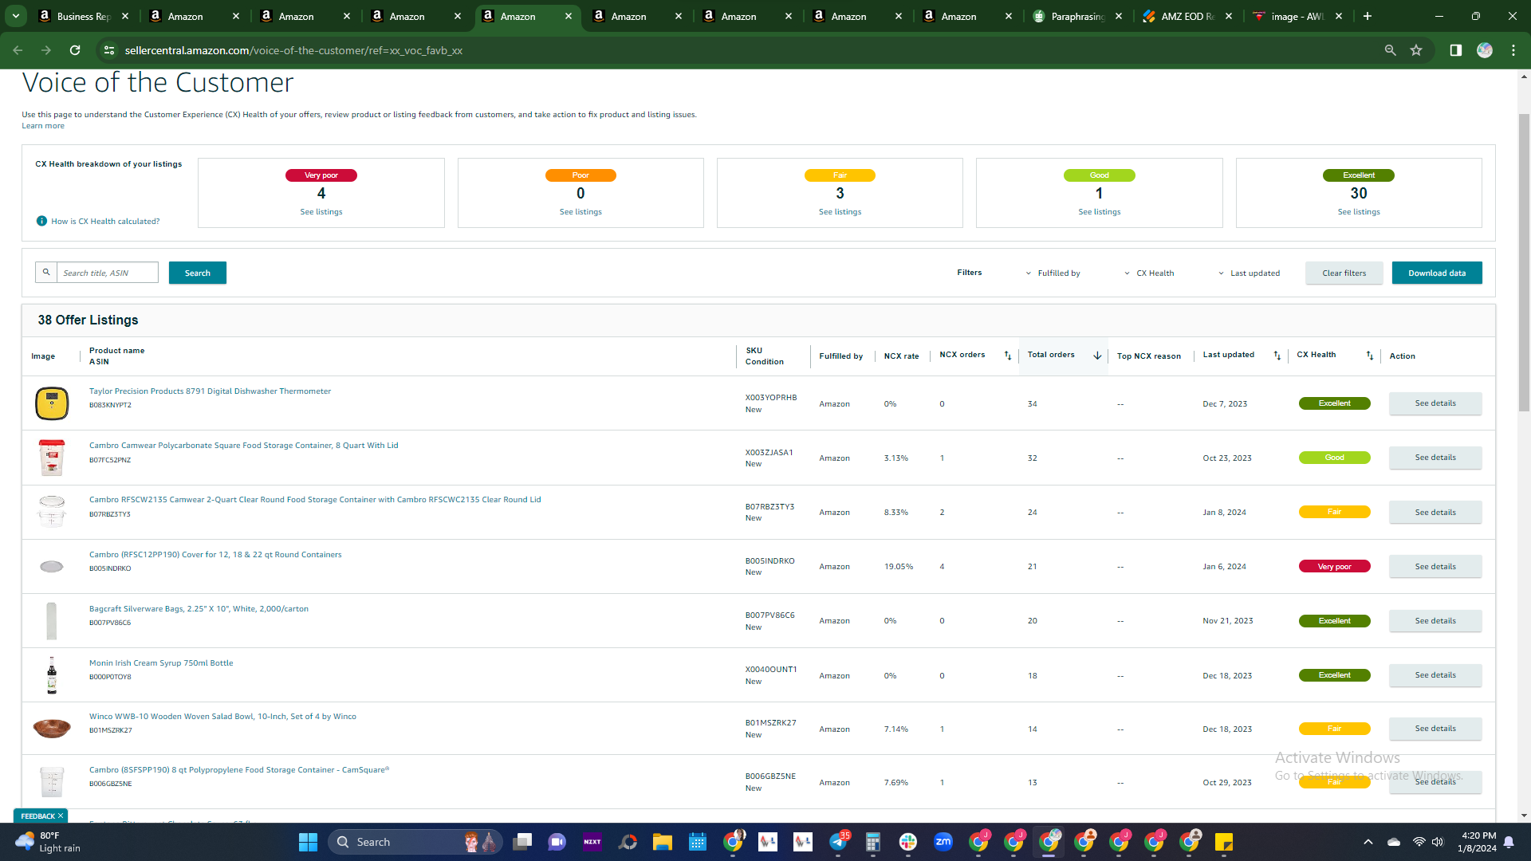Expand the Last updated filter
Screen dimensions: 1531x861
(x=1249, y=273)
